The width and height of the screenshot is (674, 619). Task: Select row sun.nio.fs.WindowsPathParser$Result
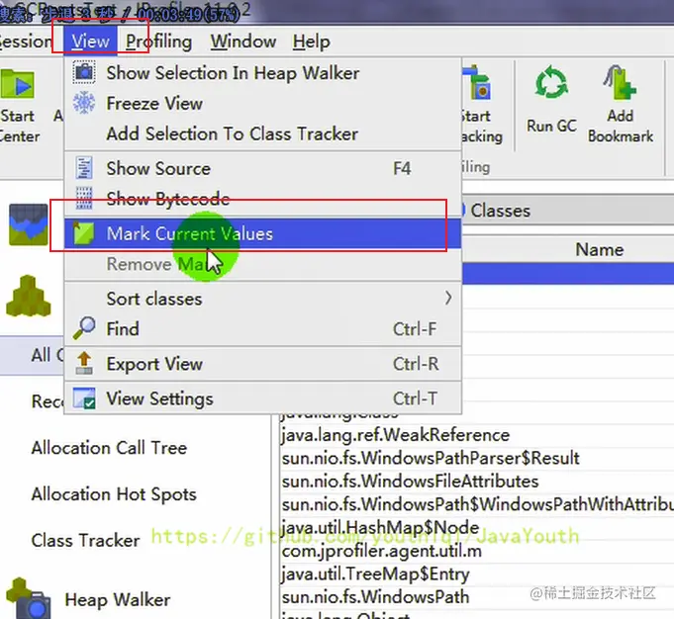pyautogui.click(x=477, y=459)
